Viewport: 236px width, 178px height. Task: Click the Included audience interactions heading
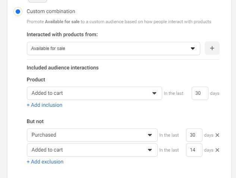(x=63, y=68)
